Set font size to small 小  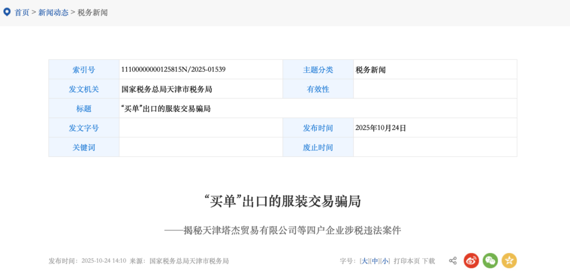tap(385, 261)
